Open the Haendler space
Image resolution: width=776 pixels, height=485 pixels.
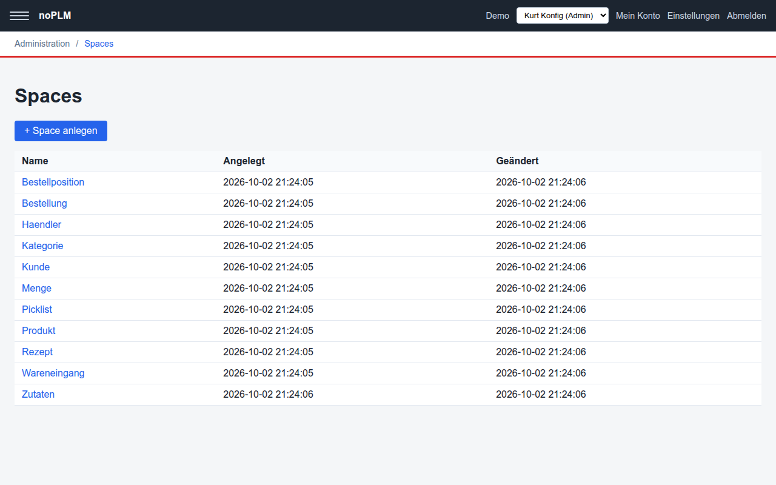pos(42,225)
